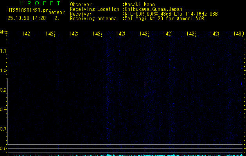
Task: Click the word "meteor" in the header
Action: (57, 12)
